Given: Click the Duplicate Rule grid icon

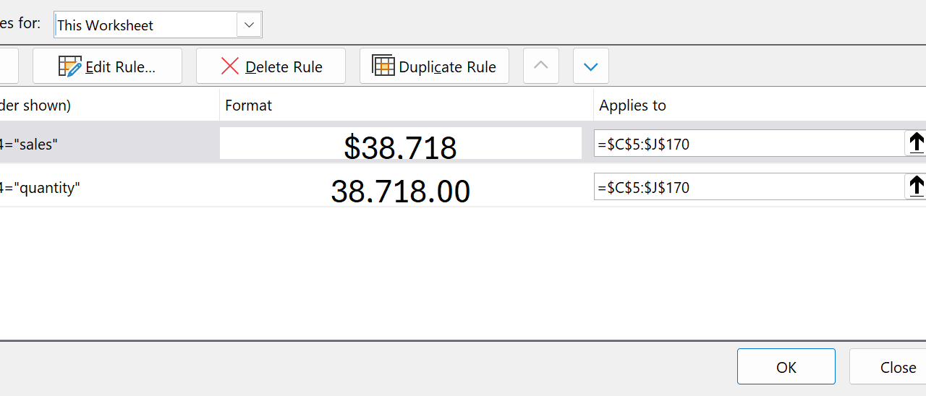Looking at the screenshot, I should click(x=383, y=66).
